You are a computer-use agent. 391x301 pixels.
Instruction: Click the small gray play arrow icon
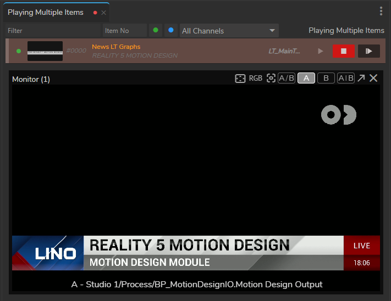[x=321, y=51]
